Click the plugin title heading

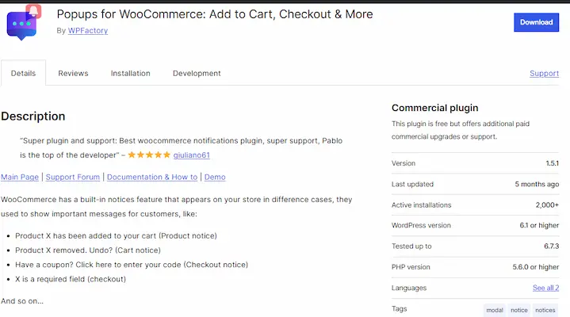pos(214,14)
